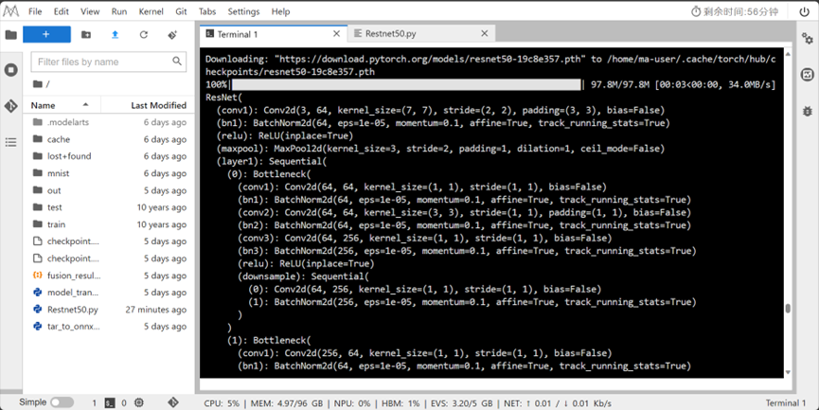Image resolution: width=819 pixels, height=410 pixels.
Task: Switch to the Terminal 1 tab
Action: coord(274,34)
